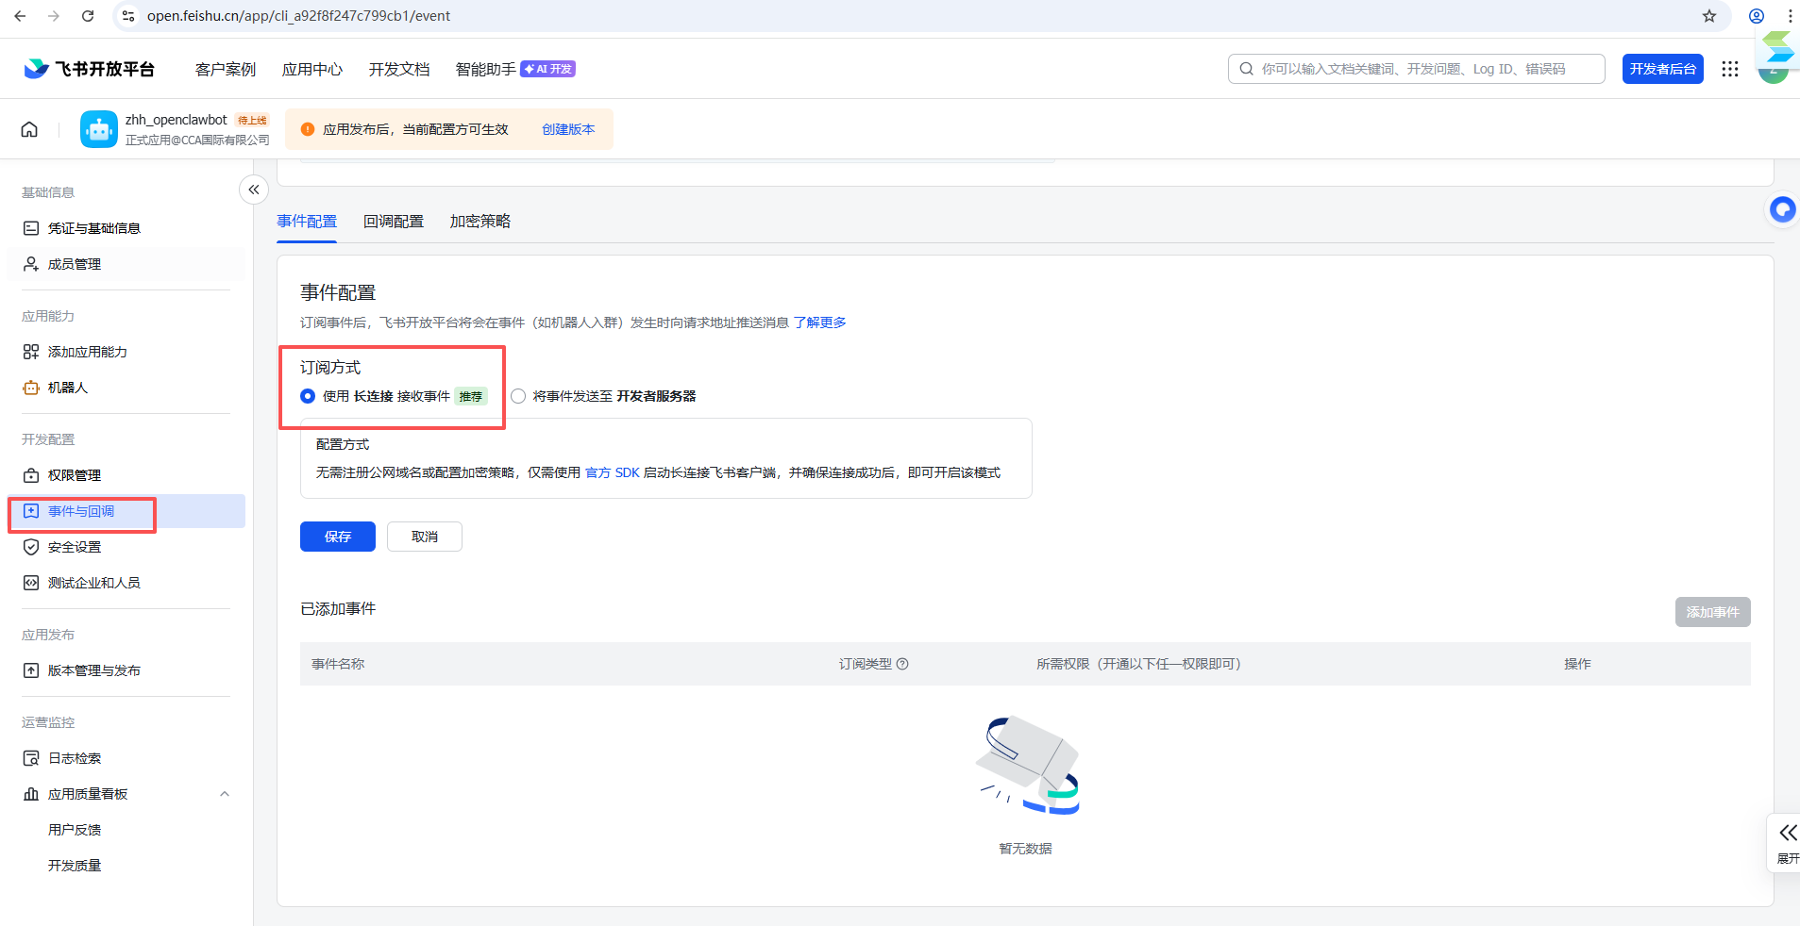Switch to the 加密策略 tab

[x=480, y=222]
